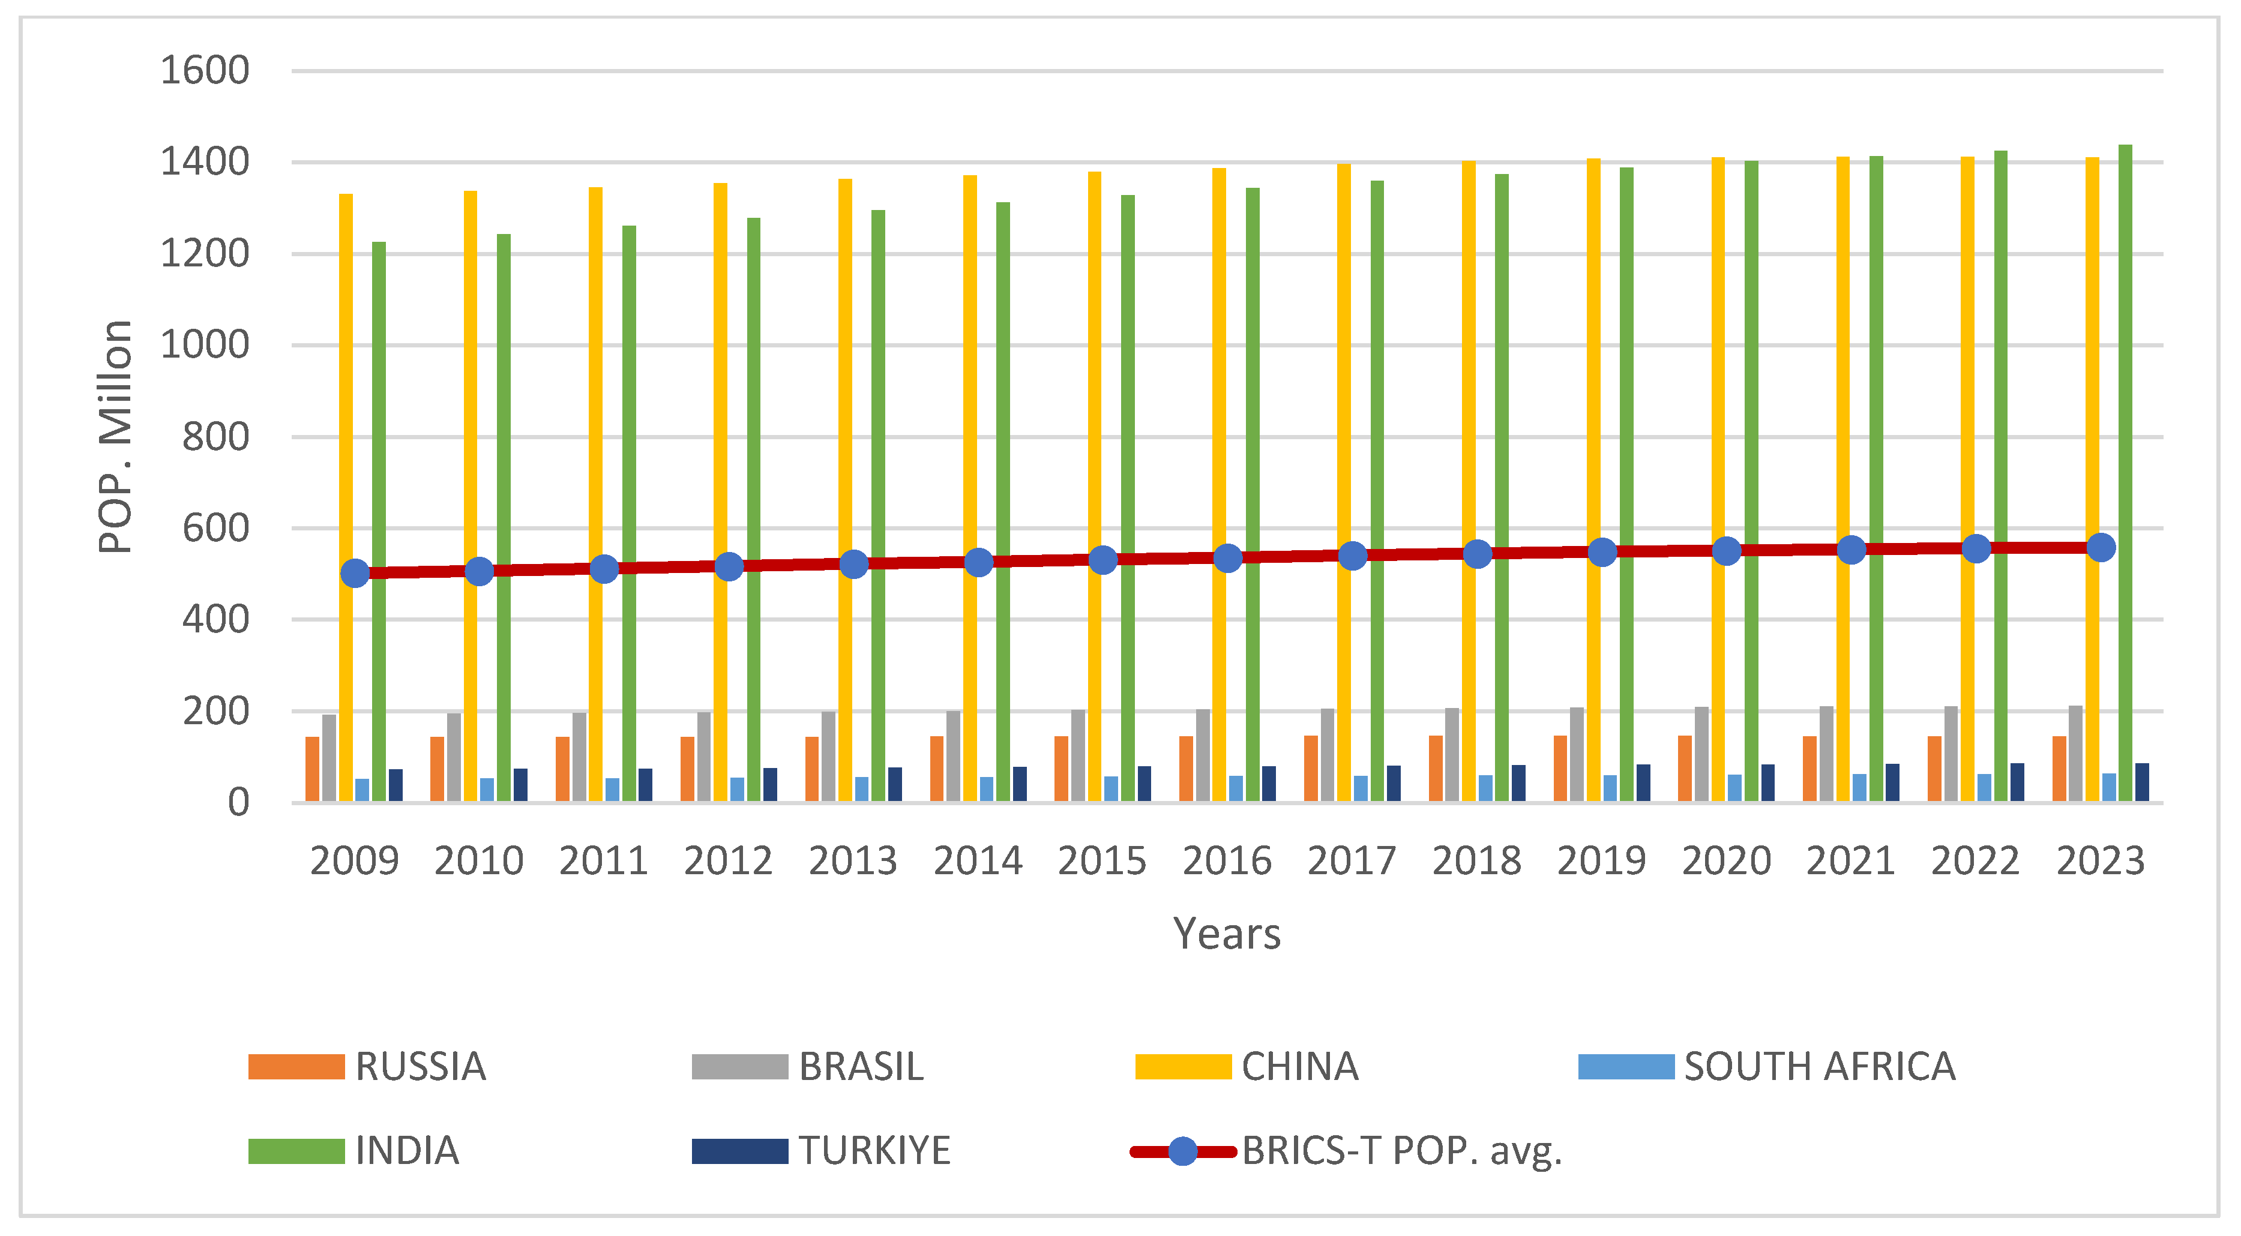Click the 2016 average line data point

point(1227,559)
